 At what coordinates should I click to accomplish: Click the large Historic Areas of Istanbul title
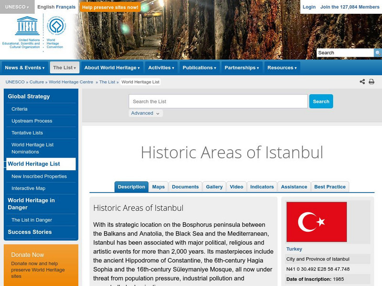[232, 153]
